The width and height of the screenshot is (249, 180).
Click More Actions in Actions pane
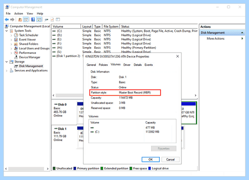(215, 38)
